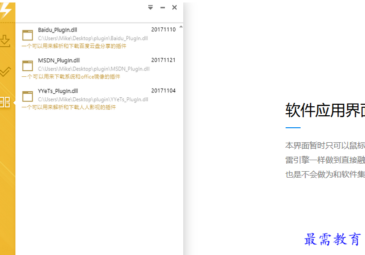This screenshot has width=365, height=255.
Task: Click the lightning bolt app logo
Action: (x=5, y=10)
